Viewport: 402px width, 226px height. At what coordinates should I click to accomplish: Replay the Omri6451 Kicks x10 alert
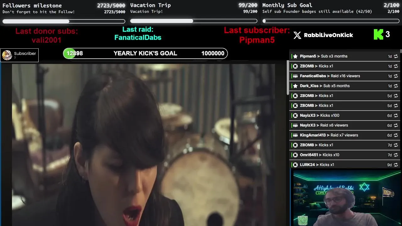coord(396,155)
